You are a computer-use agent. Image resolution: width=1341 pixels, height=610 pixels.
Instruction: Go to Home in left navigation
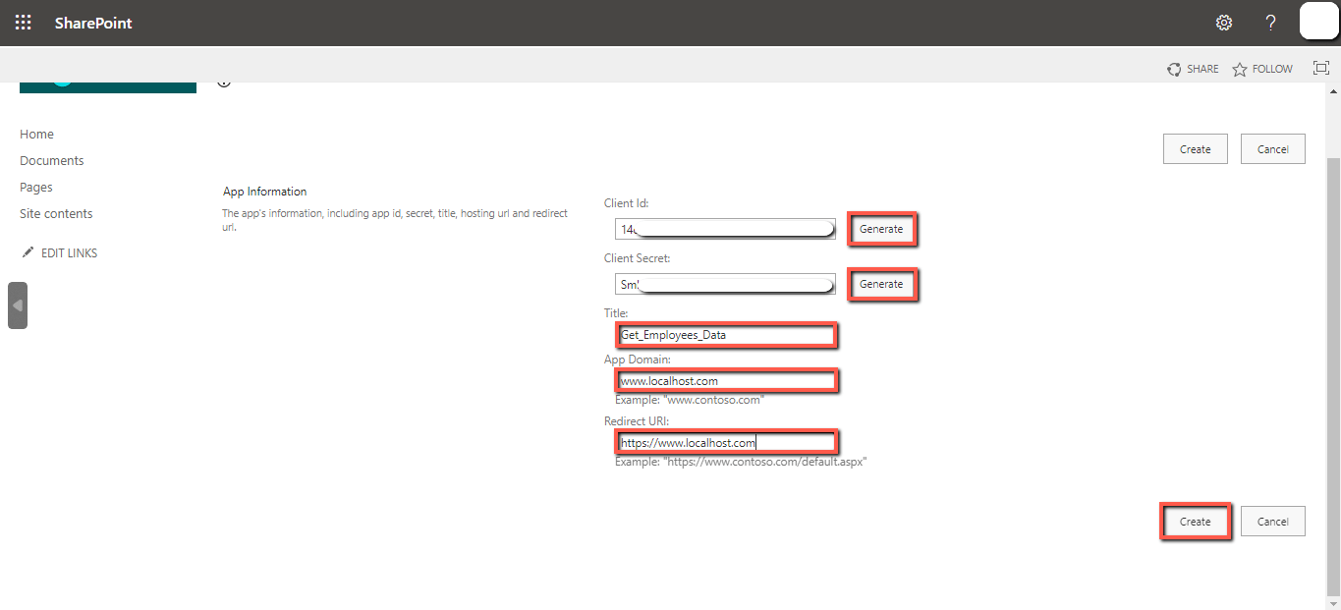coord(36,135)
